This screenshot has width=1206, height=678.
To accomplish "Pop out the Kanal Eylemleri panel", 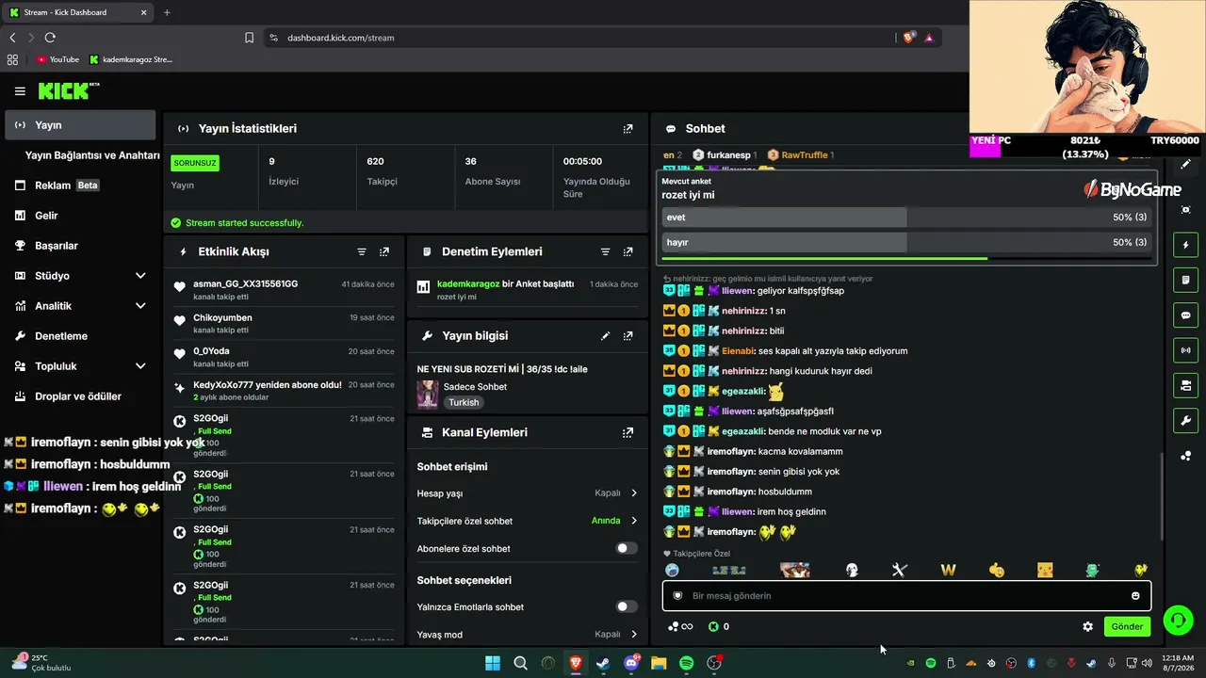I will (628, 432).
